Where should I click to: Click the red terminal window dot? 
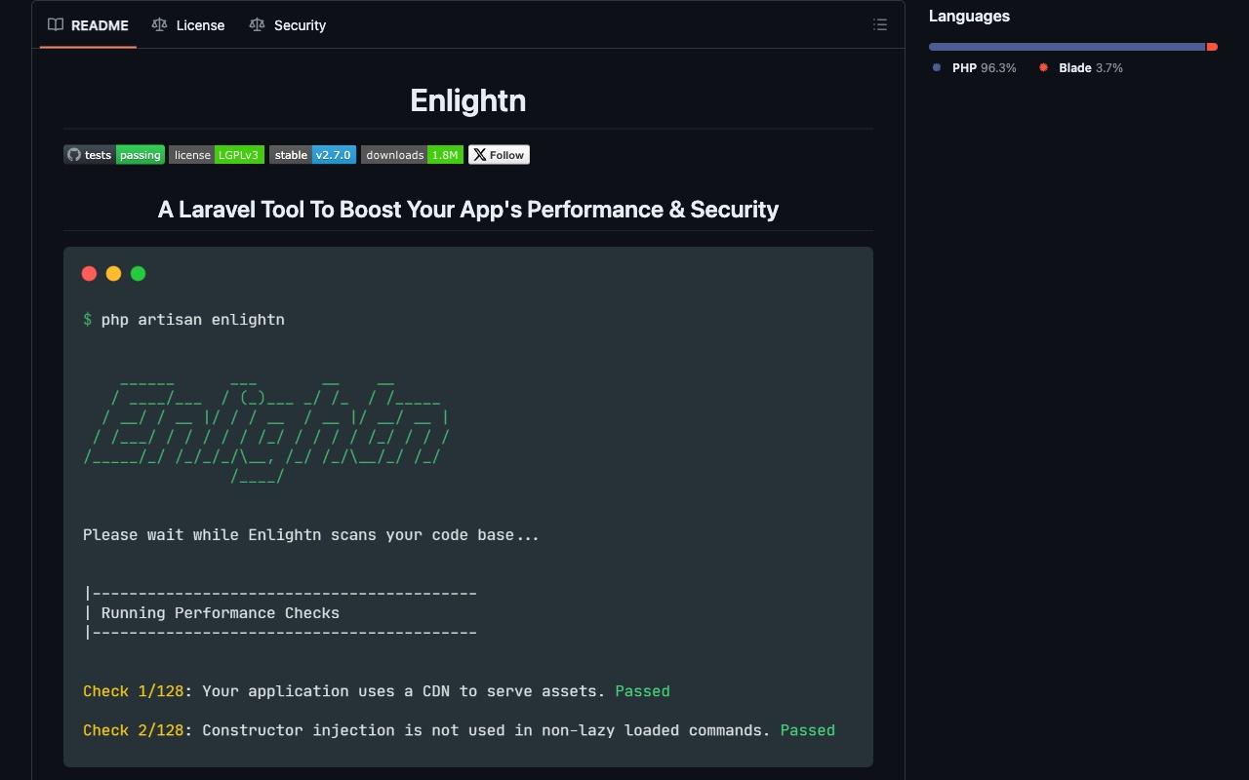tap(89, 274)
